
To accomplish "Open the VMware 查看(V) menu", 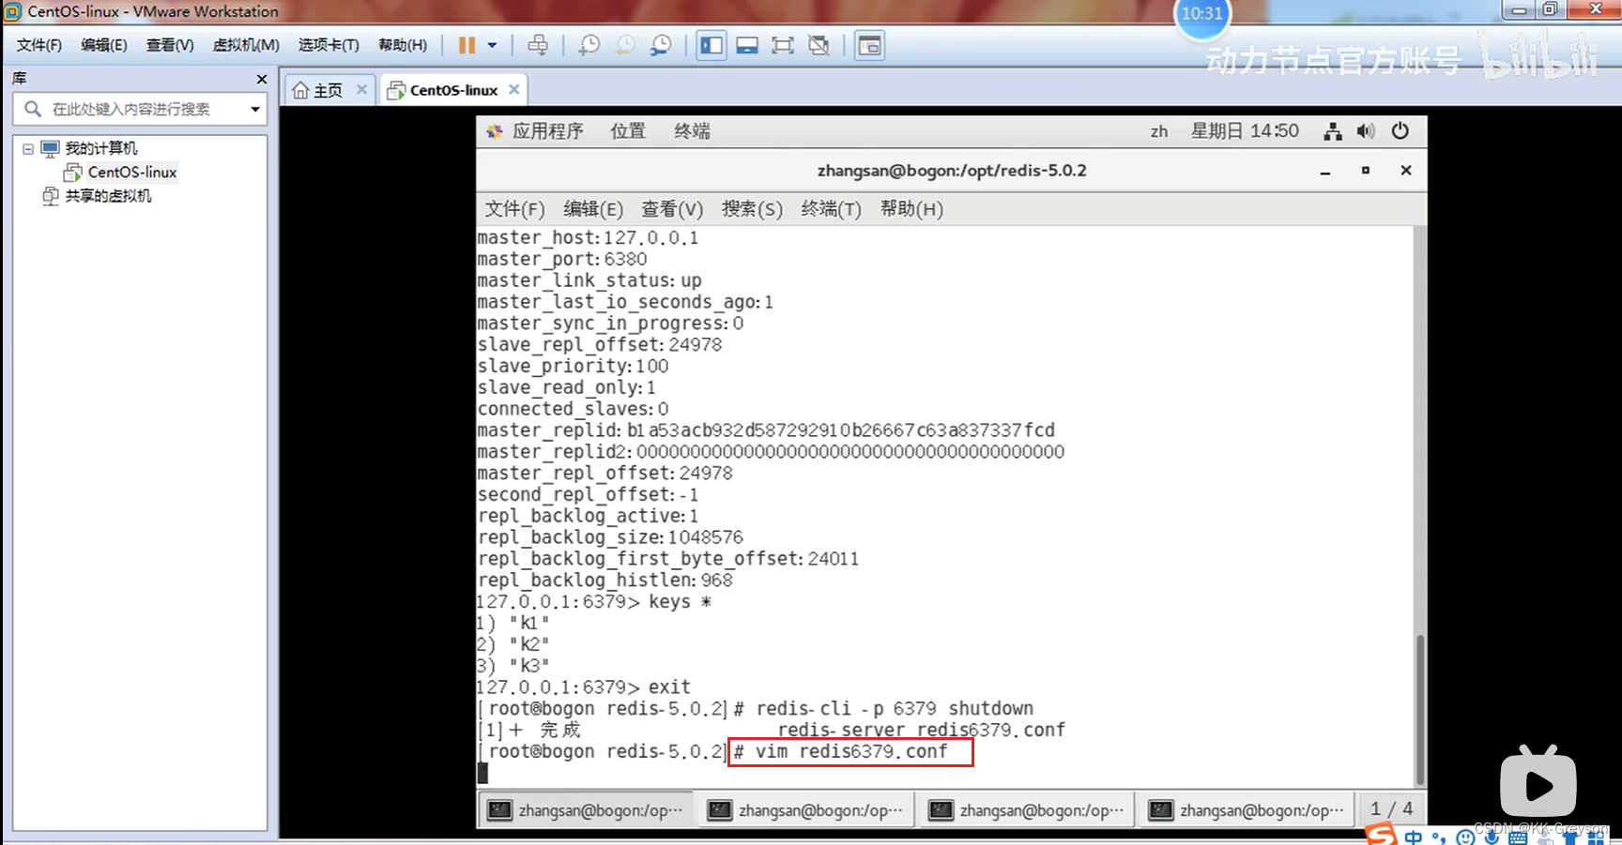I will [170, 45].
